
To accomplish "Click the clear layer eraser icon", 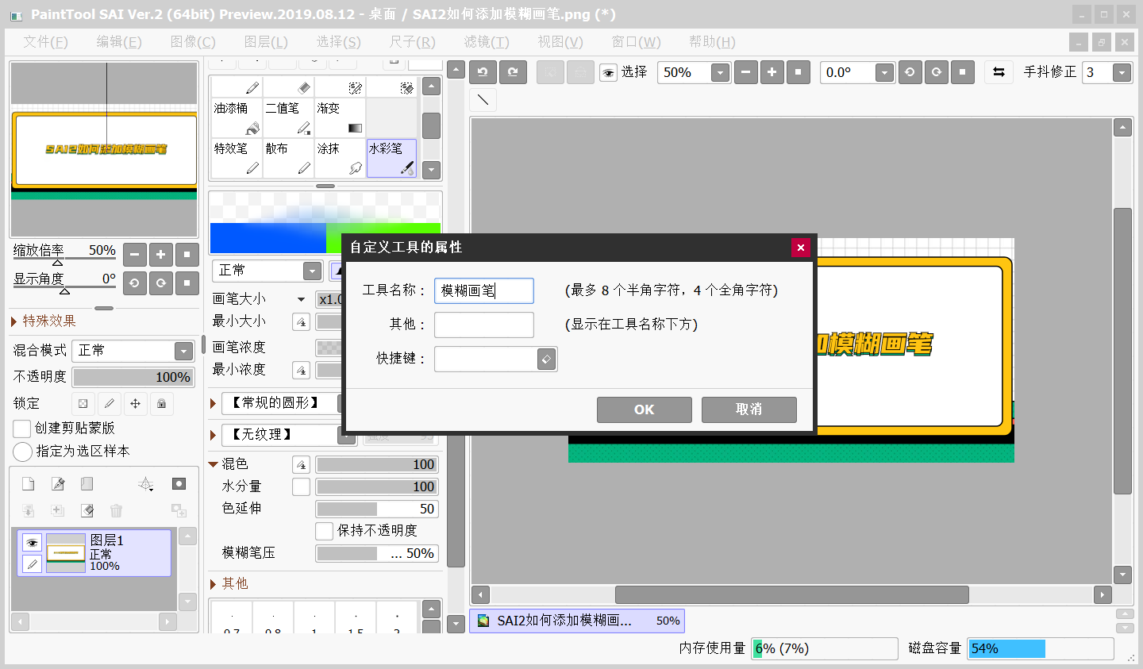I will (87, 510).
